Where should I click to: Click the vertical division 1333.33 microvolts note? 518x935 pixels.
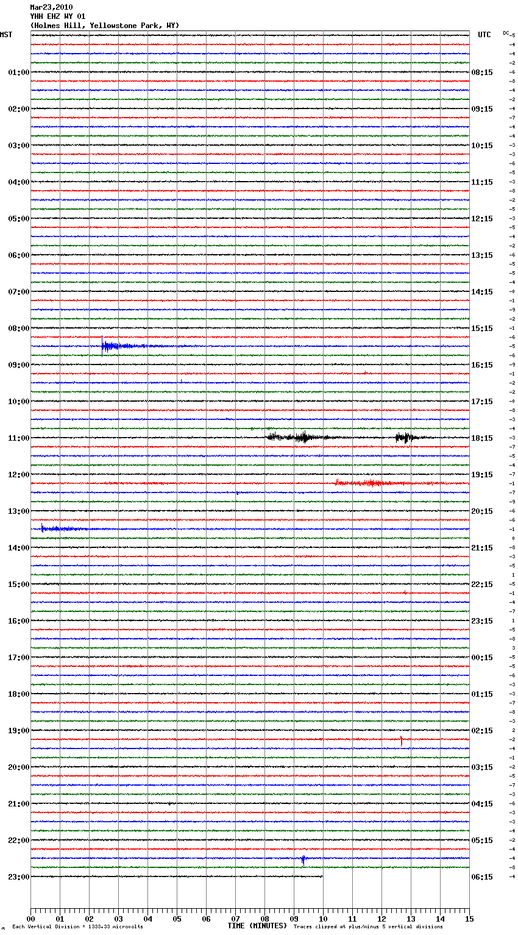coord(77,926)
